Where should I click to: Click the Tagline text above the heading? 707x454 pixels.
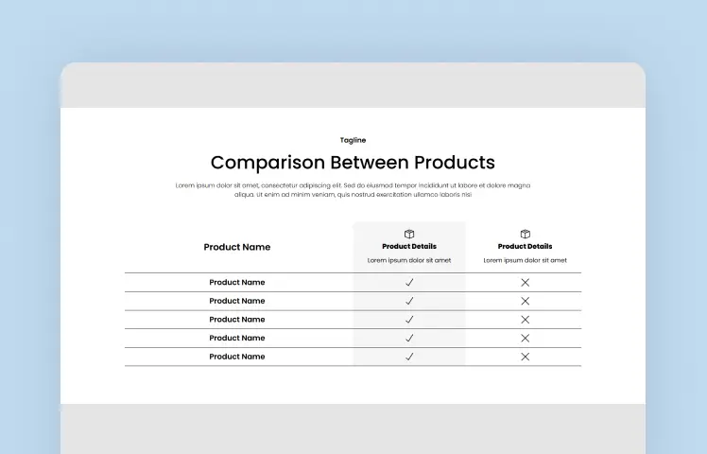coord(353,140)
